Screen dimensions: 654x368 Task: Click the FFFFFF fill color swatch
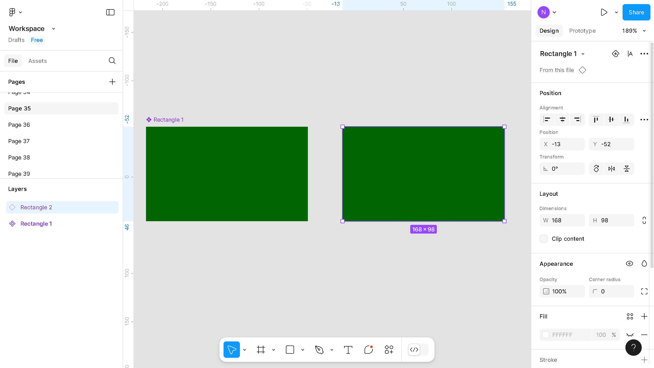tap(546, 335)
